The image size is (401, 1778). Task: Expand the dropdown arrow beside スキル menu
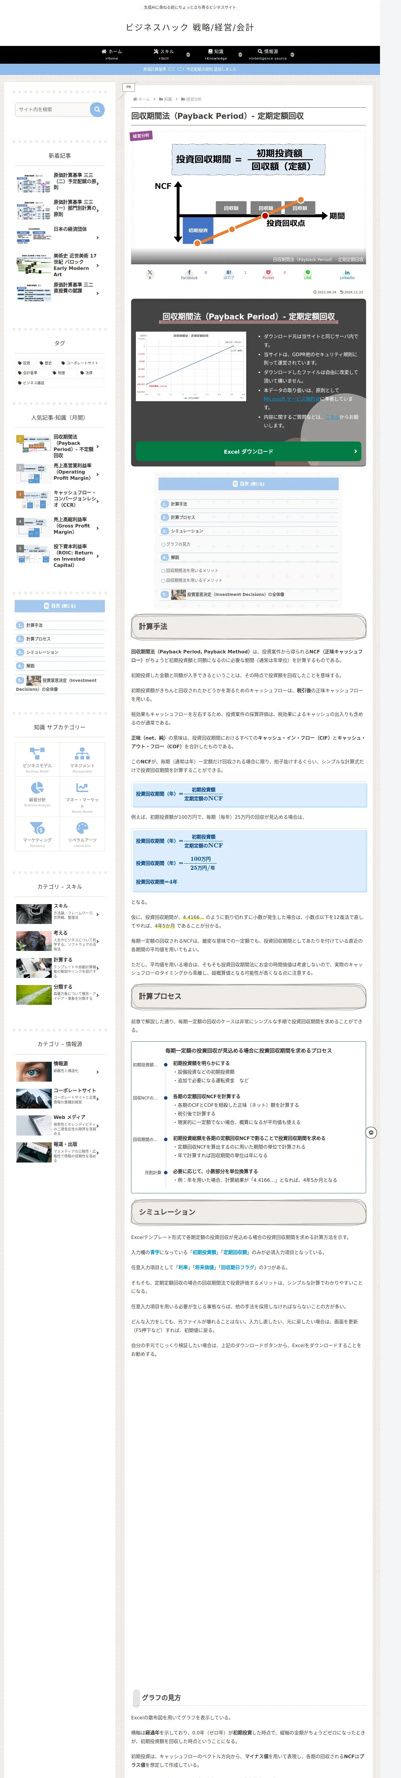tap(188, 55)
